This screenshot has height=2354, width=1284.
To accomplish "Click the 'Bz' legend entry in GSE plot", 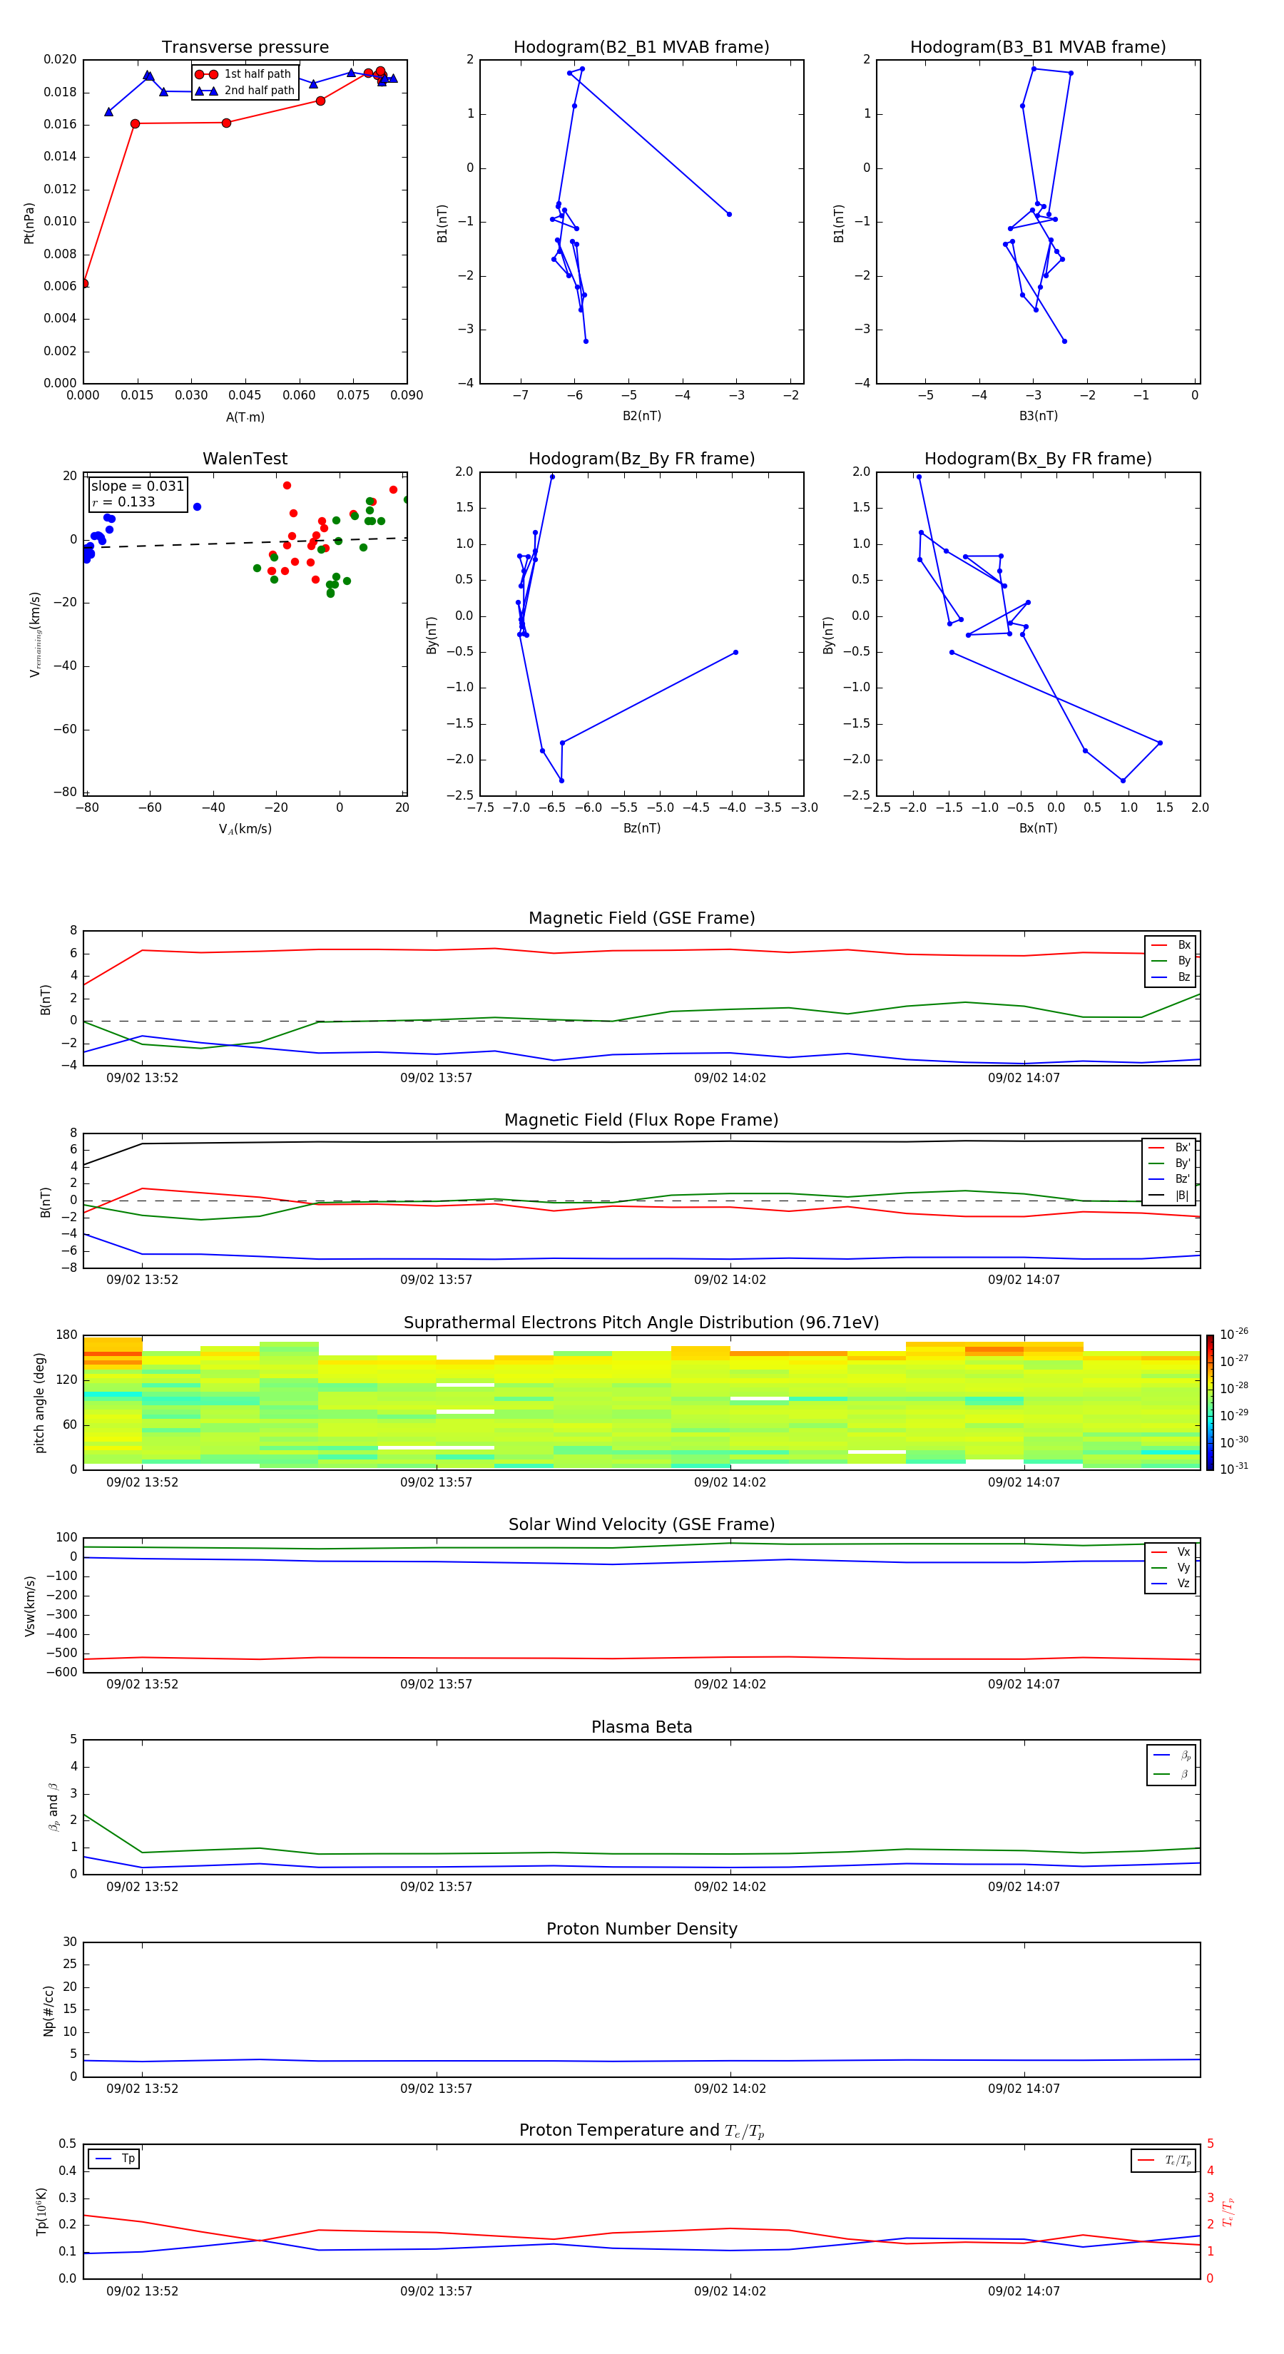I will (x=1171, y=977).
